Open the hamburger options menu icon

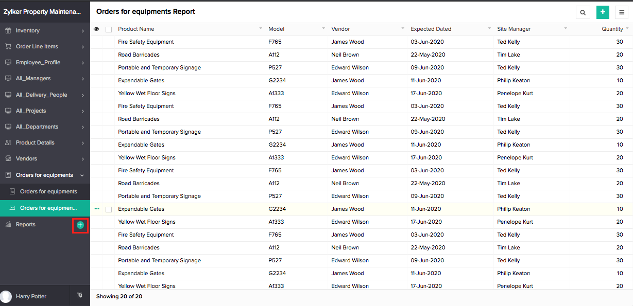pyautogui.click(x=622, y=12)
